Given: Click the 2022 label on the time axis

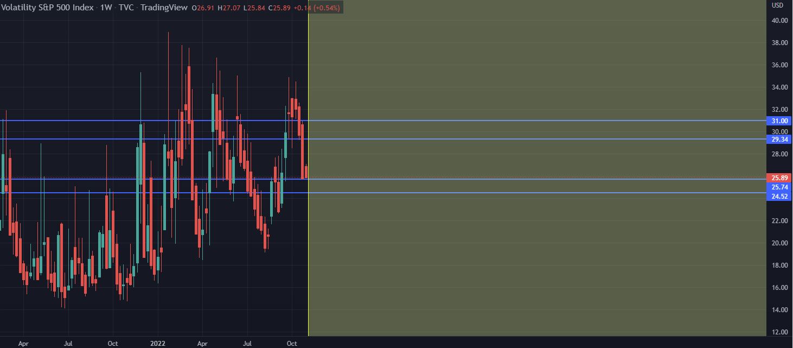Looking at the screenshot, I should point(157,344).
